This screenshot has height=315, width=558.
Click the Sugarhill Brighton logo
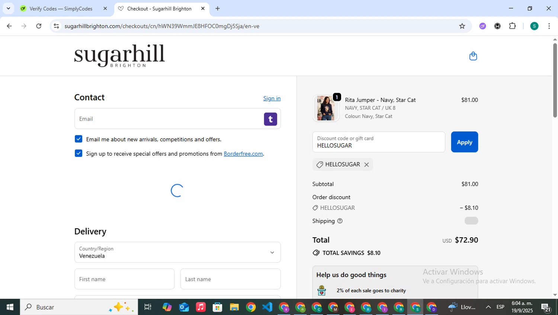tap(119, 56)
